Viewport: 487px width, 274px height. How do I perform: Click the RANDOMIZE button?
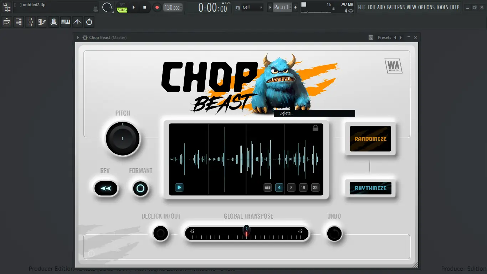pyautogui.click(x=370, y=139)
